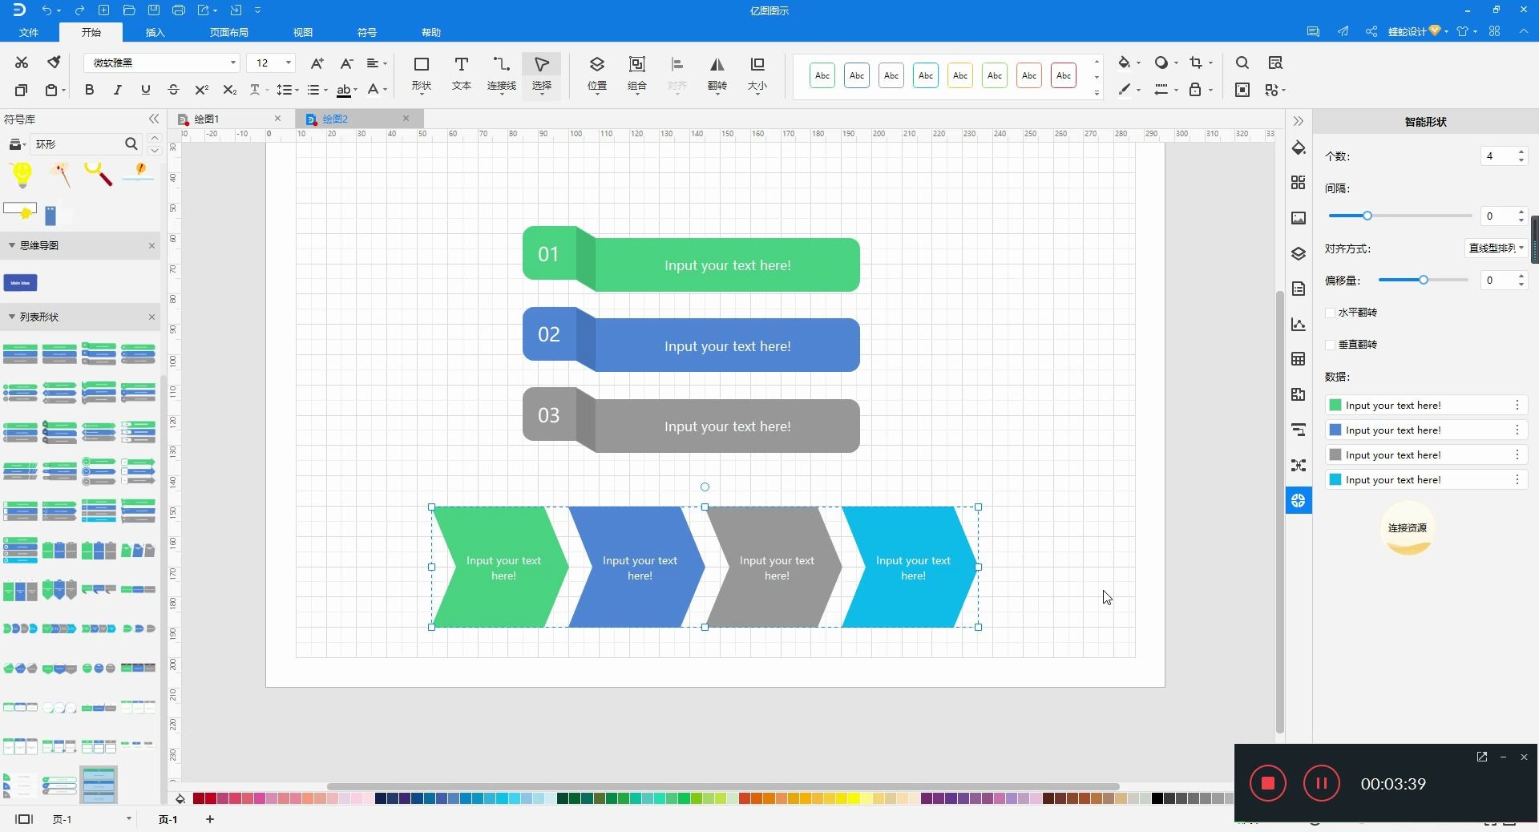Open the 翻转 flip tool
Screen dimensions: 1539x832
coord(717,74)
